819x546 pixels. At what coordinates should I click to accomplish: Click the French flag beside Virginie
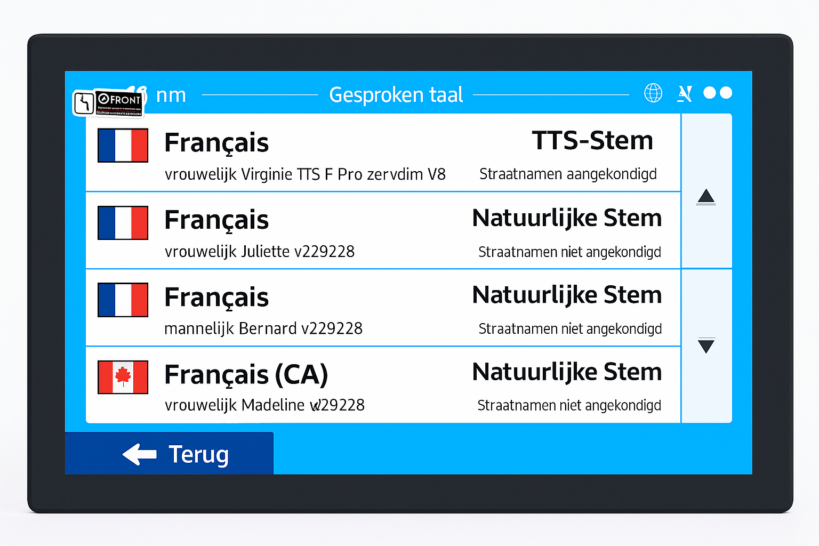[x=123, y=145]
